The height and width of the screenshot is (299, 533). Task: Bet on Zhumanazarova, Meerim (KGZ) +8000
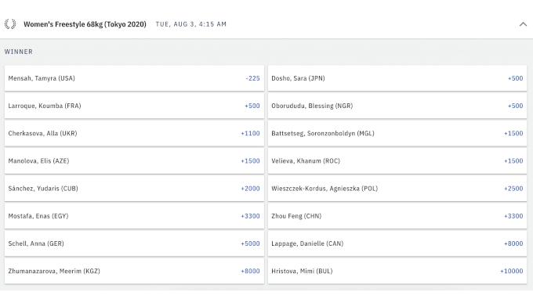tap(134, 271)
